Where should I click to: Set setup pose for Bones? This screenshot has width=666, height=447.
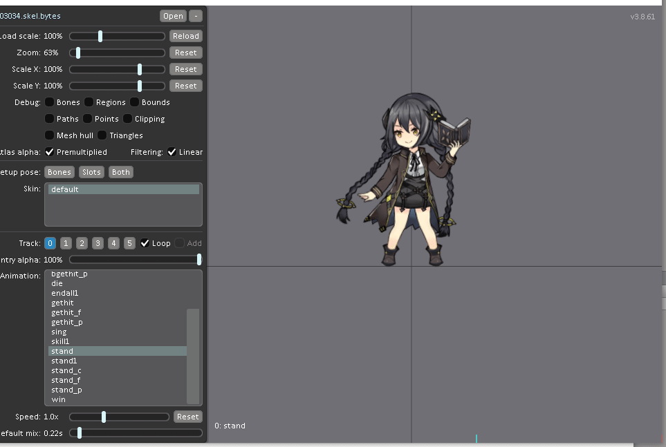59,172
